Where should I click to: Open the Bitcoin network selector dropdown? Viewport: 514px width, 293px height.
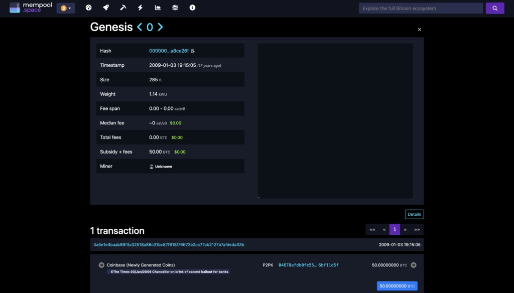coord(66,8)
